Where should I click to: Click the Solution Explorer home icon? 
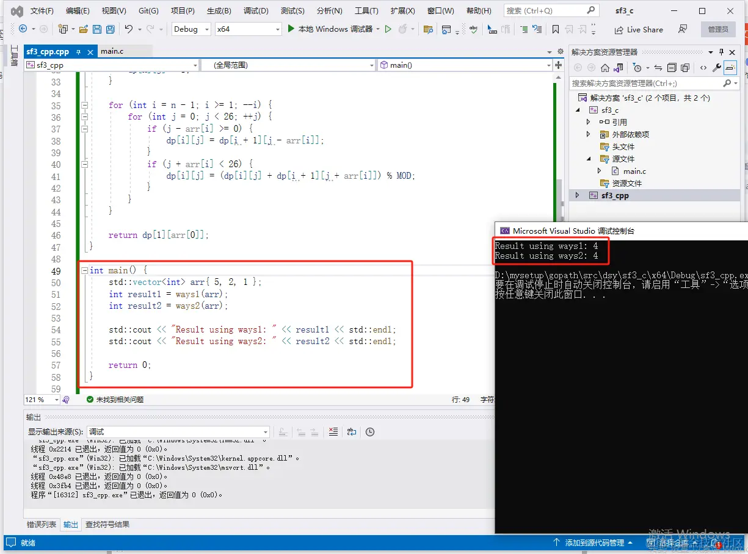point(605,68)
